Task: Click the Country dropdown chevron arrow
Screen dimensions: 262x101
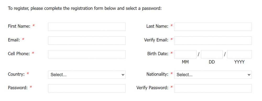Action: pyautogui.click(x=123, y=75)
